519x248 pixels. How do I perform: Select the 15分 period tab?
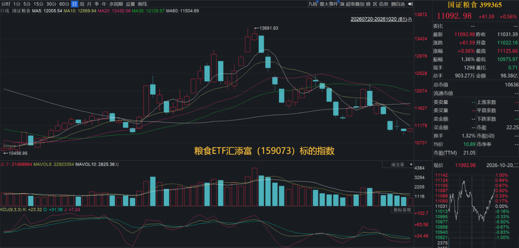[38, 4]
